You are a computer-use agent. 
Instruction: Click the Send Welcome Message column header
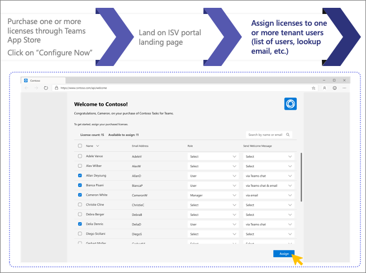[x=258, y=146]
